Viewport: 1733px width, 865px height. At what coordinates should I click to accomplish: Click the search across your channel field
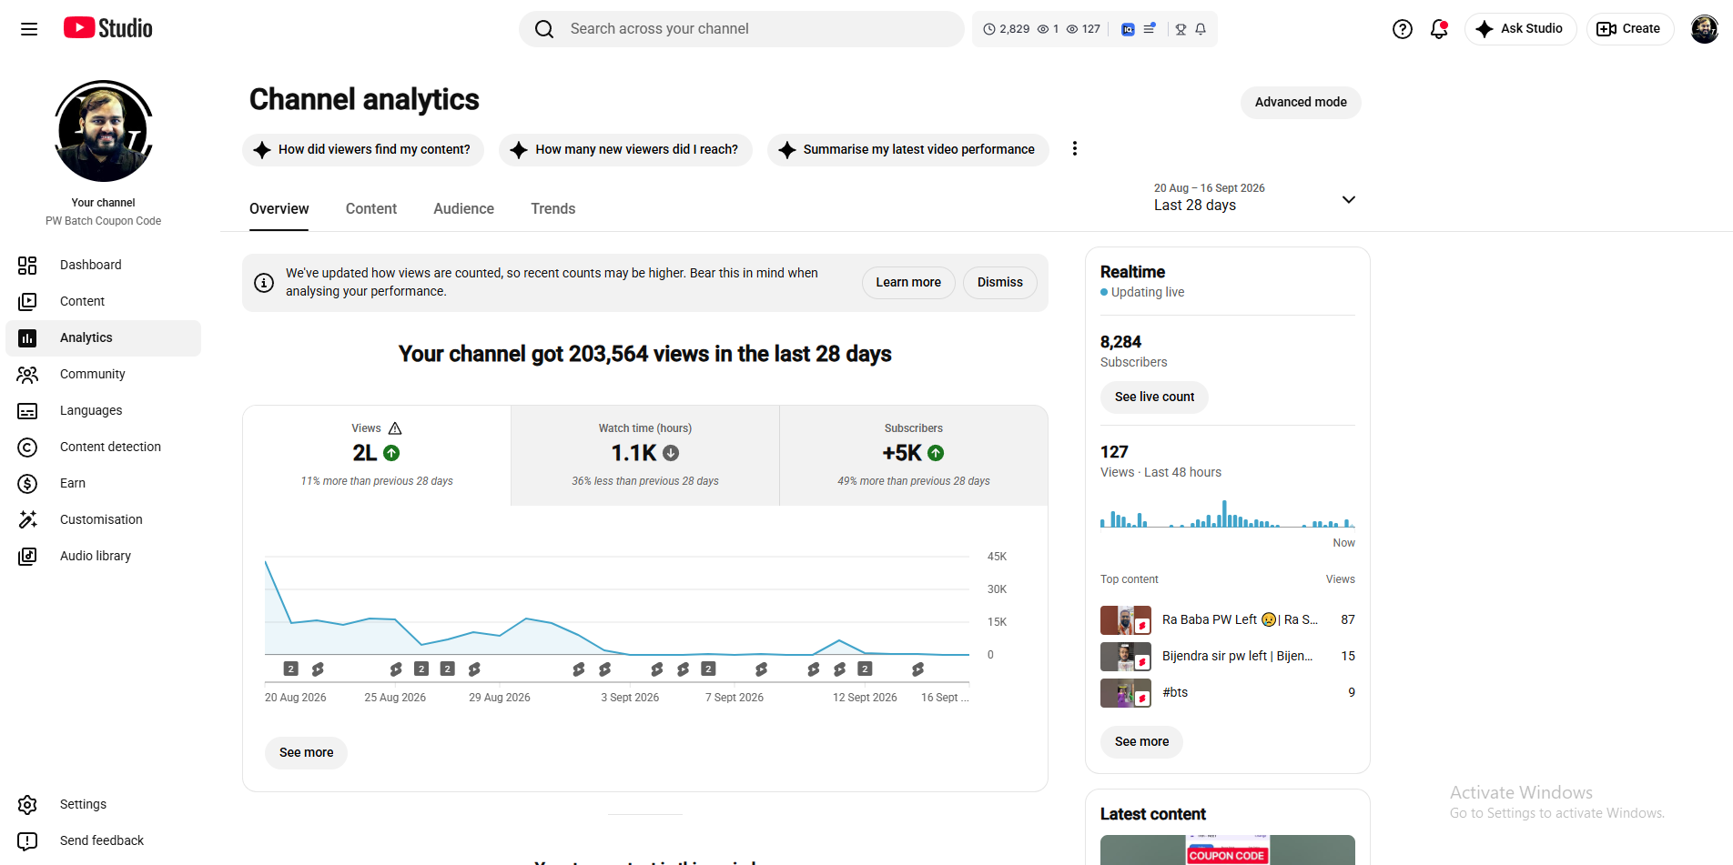coord(742,29)
